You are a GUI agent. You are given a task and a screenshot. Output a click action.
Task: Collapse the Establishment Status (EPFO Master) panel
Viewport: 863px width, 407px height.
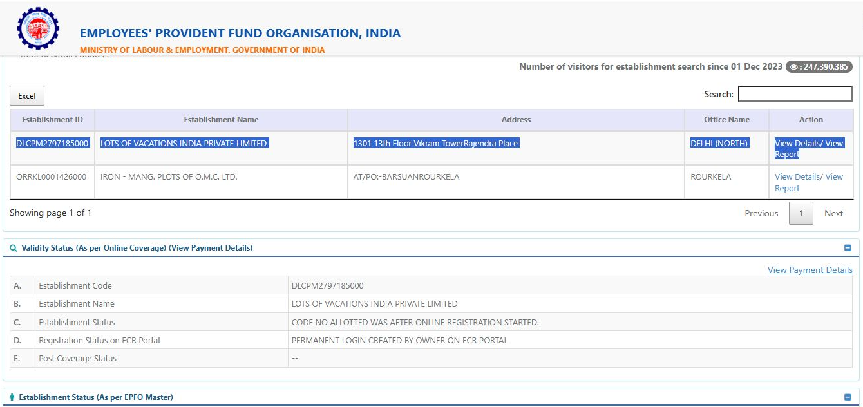pos(848,397)
